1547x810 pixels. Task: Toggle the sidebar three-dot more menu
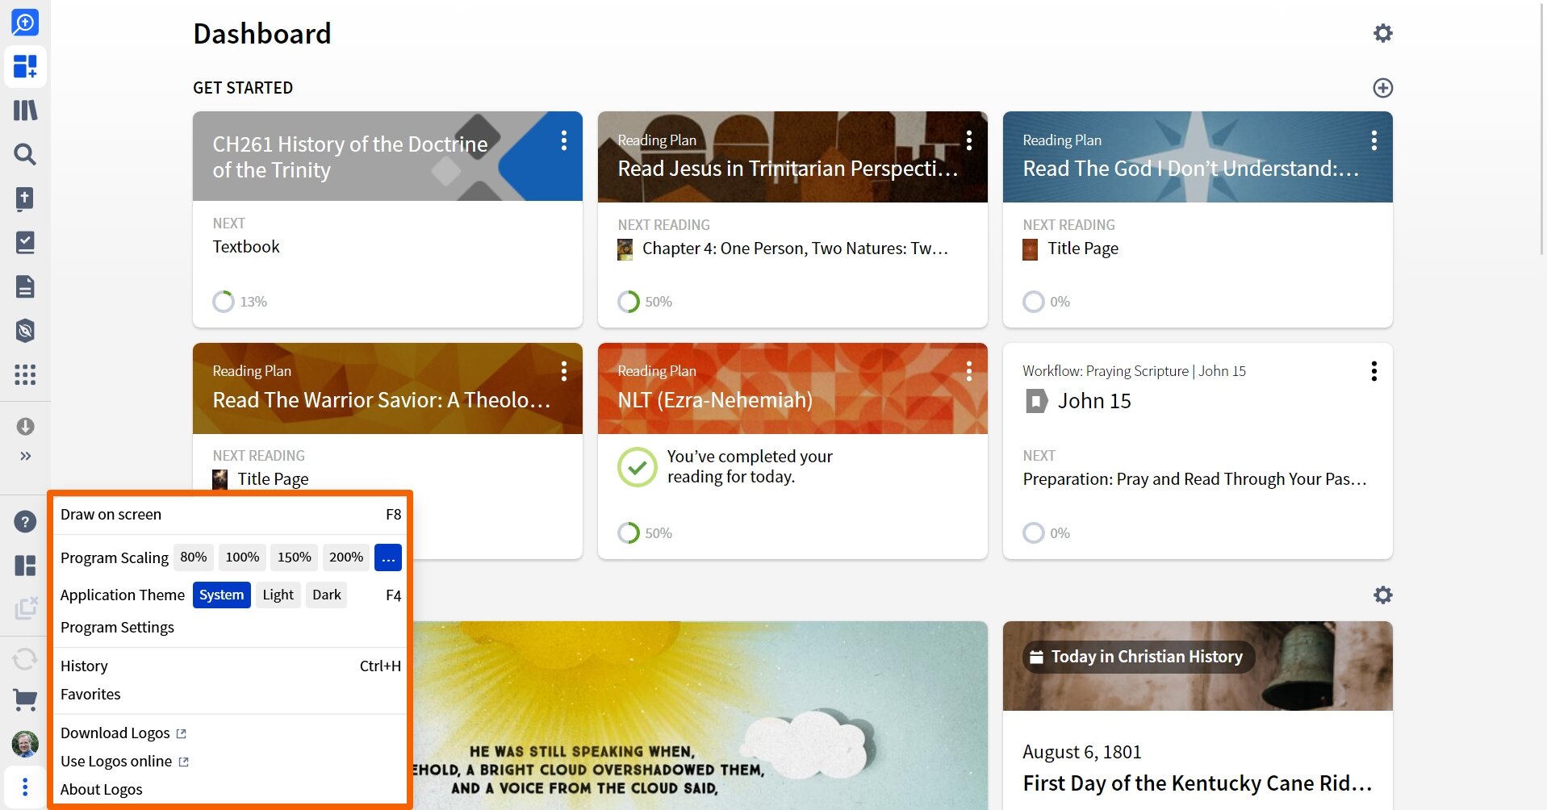point(25,787)
